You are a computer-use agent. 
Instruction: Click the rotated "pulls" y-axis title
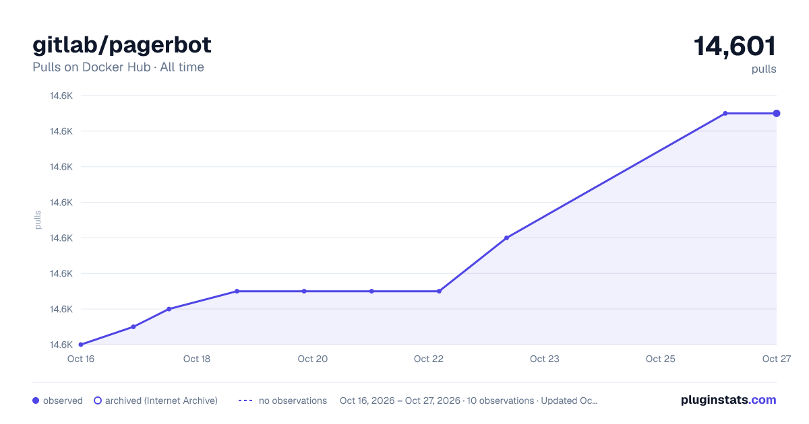pos(38,220)
